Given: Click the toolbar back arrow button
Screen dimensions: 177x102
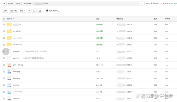Looking at the screenshot, I should point(29,11).
